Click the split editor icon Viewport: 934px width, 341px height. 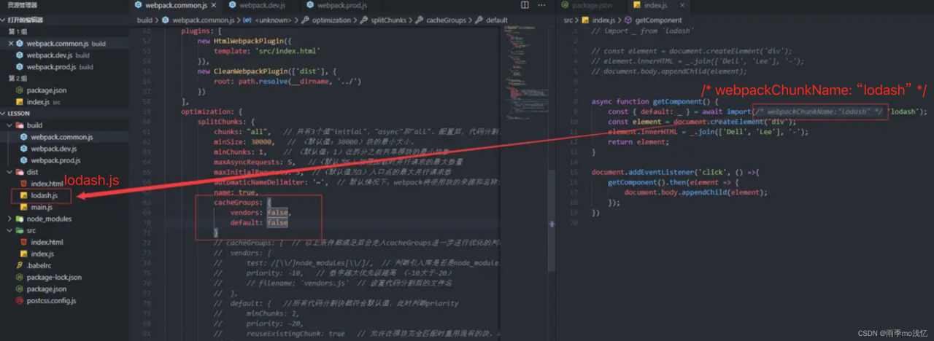pos(525,6)
